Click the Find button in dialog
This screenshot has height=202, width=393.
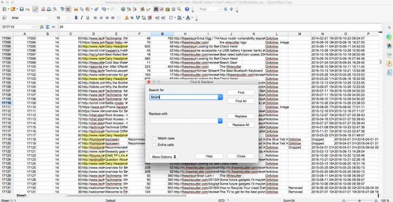click(241, 93)
